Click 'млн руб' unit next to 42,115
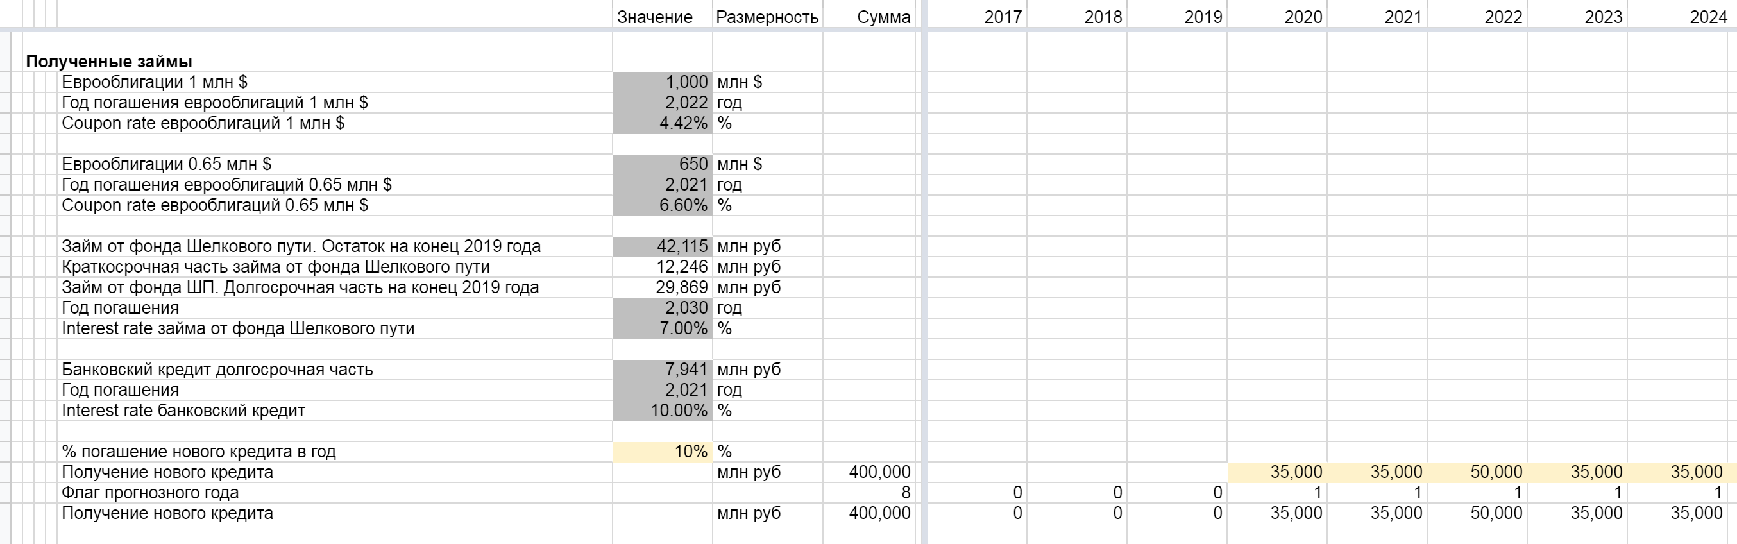This screenshot has width=1737, height=544. pyautogui.click(x=749, y=247)
